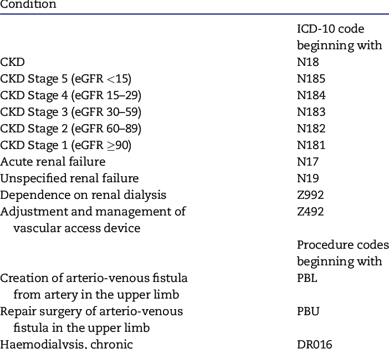Select code N184

[311, 95]
